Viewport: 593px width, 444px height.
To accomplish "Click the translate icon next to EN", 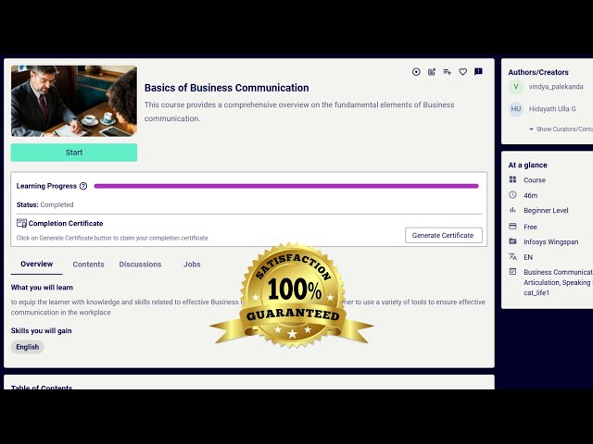I will tap(512, 256).
